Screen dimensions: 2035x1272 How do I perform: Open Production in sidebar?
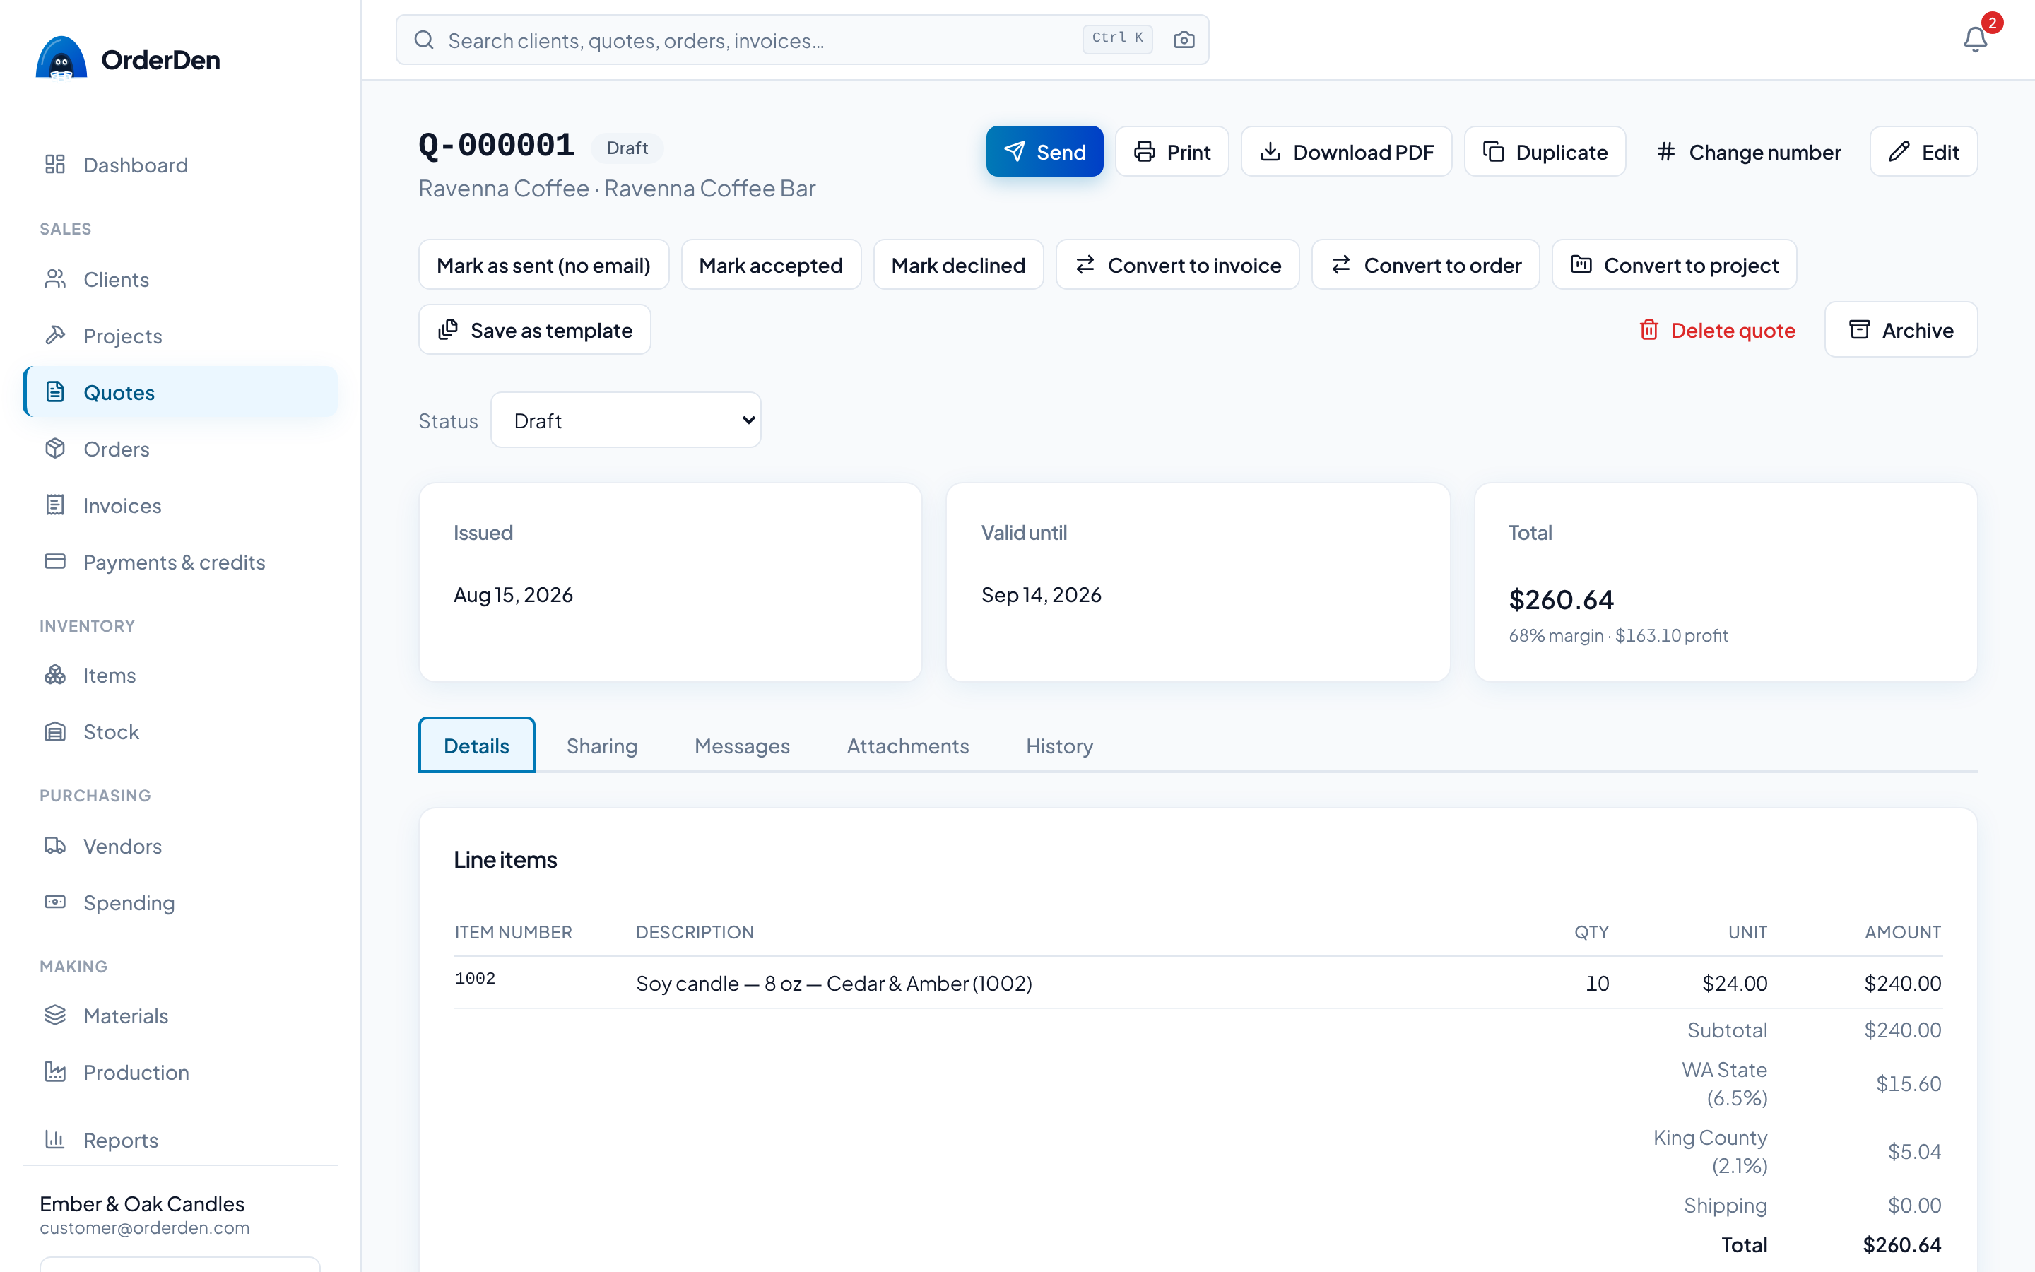[180, 1073]
